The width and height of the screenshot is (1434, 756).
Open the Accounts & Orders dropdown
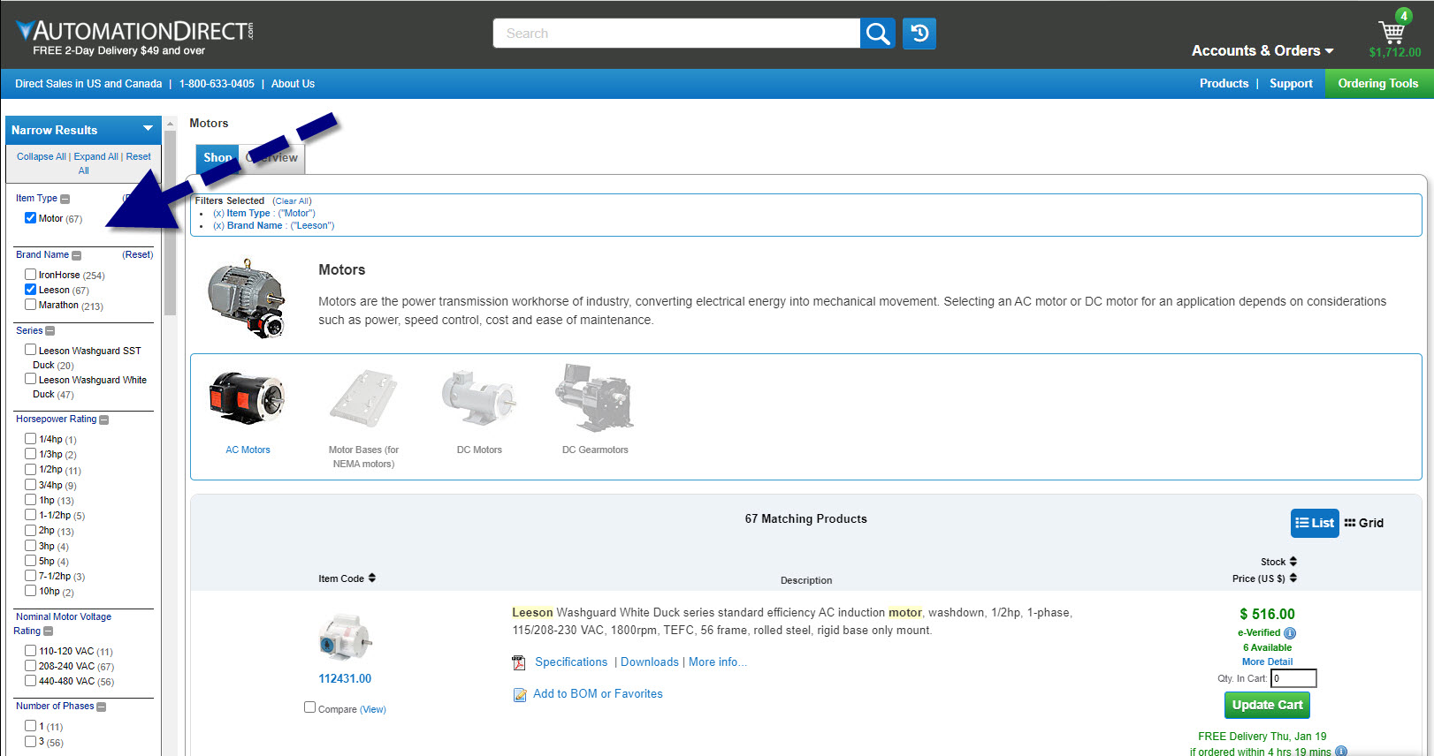[x=1262, y=50]
